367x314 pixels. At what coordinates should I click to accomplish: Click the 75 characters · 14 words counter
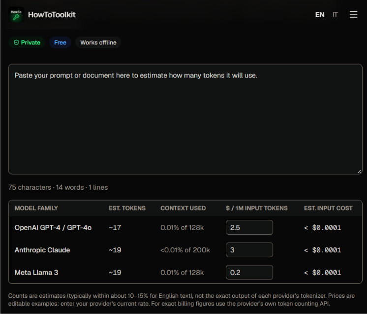(58, 187)
